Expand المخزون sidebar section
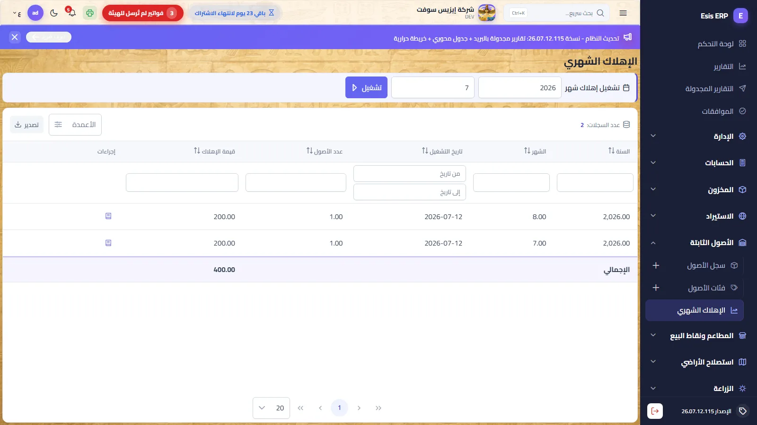Screen dimensions: 757x425 coord(699,190)
